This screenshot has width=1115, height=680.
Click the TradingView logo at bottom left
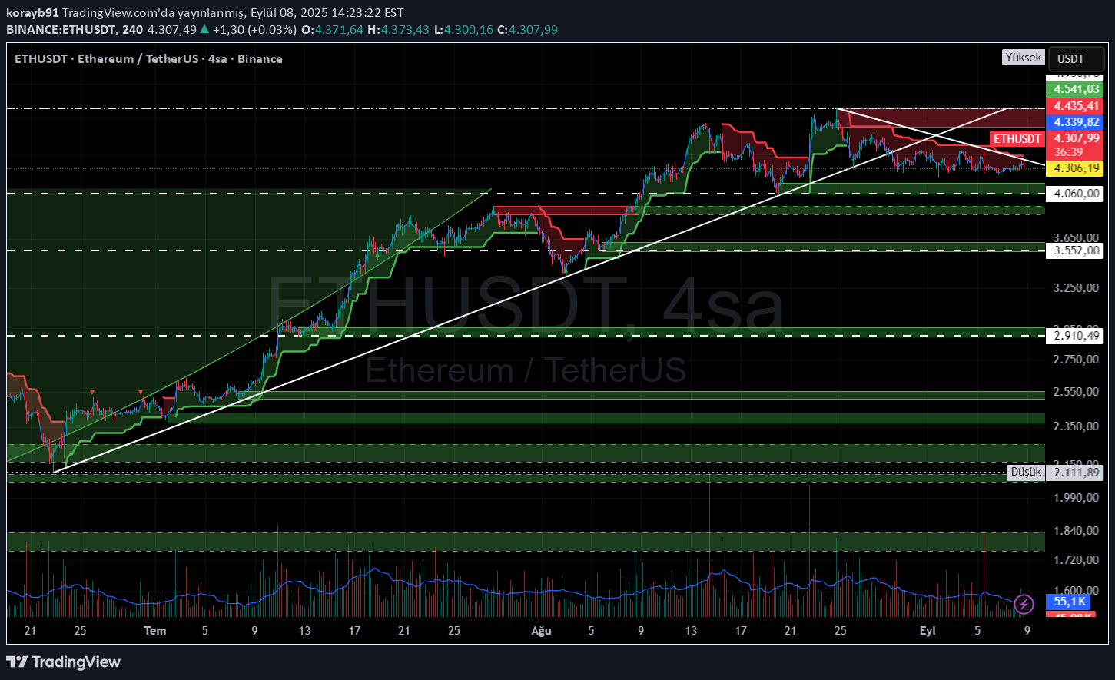[63, 662]
